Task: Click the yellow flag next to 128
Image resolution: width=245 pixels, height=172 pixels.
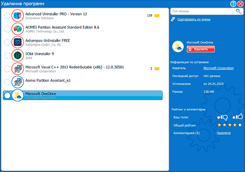Action: point(157,15)
